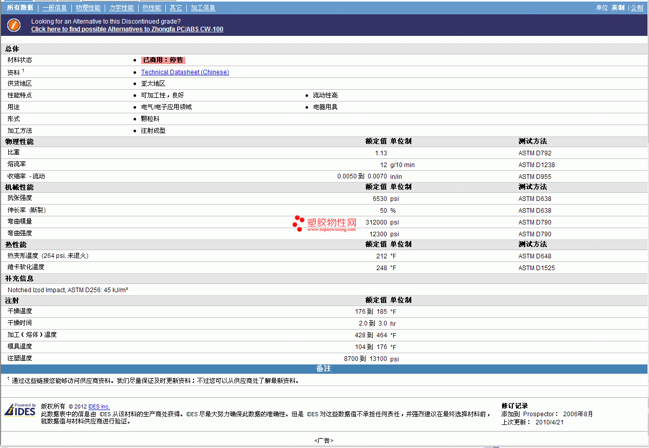
Task: Click the IDES logo in footer
Action: coord(20,410)
